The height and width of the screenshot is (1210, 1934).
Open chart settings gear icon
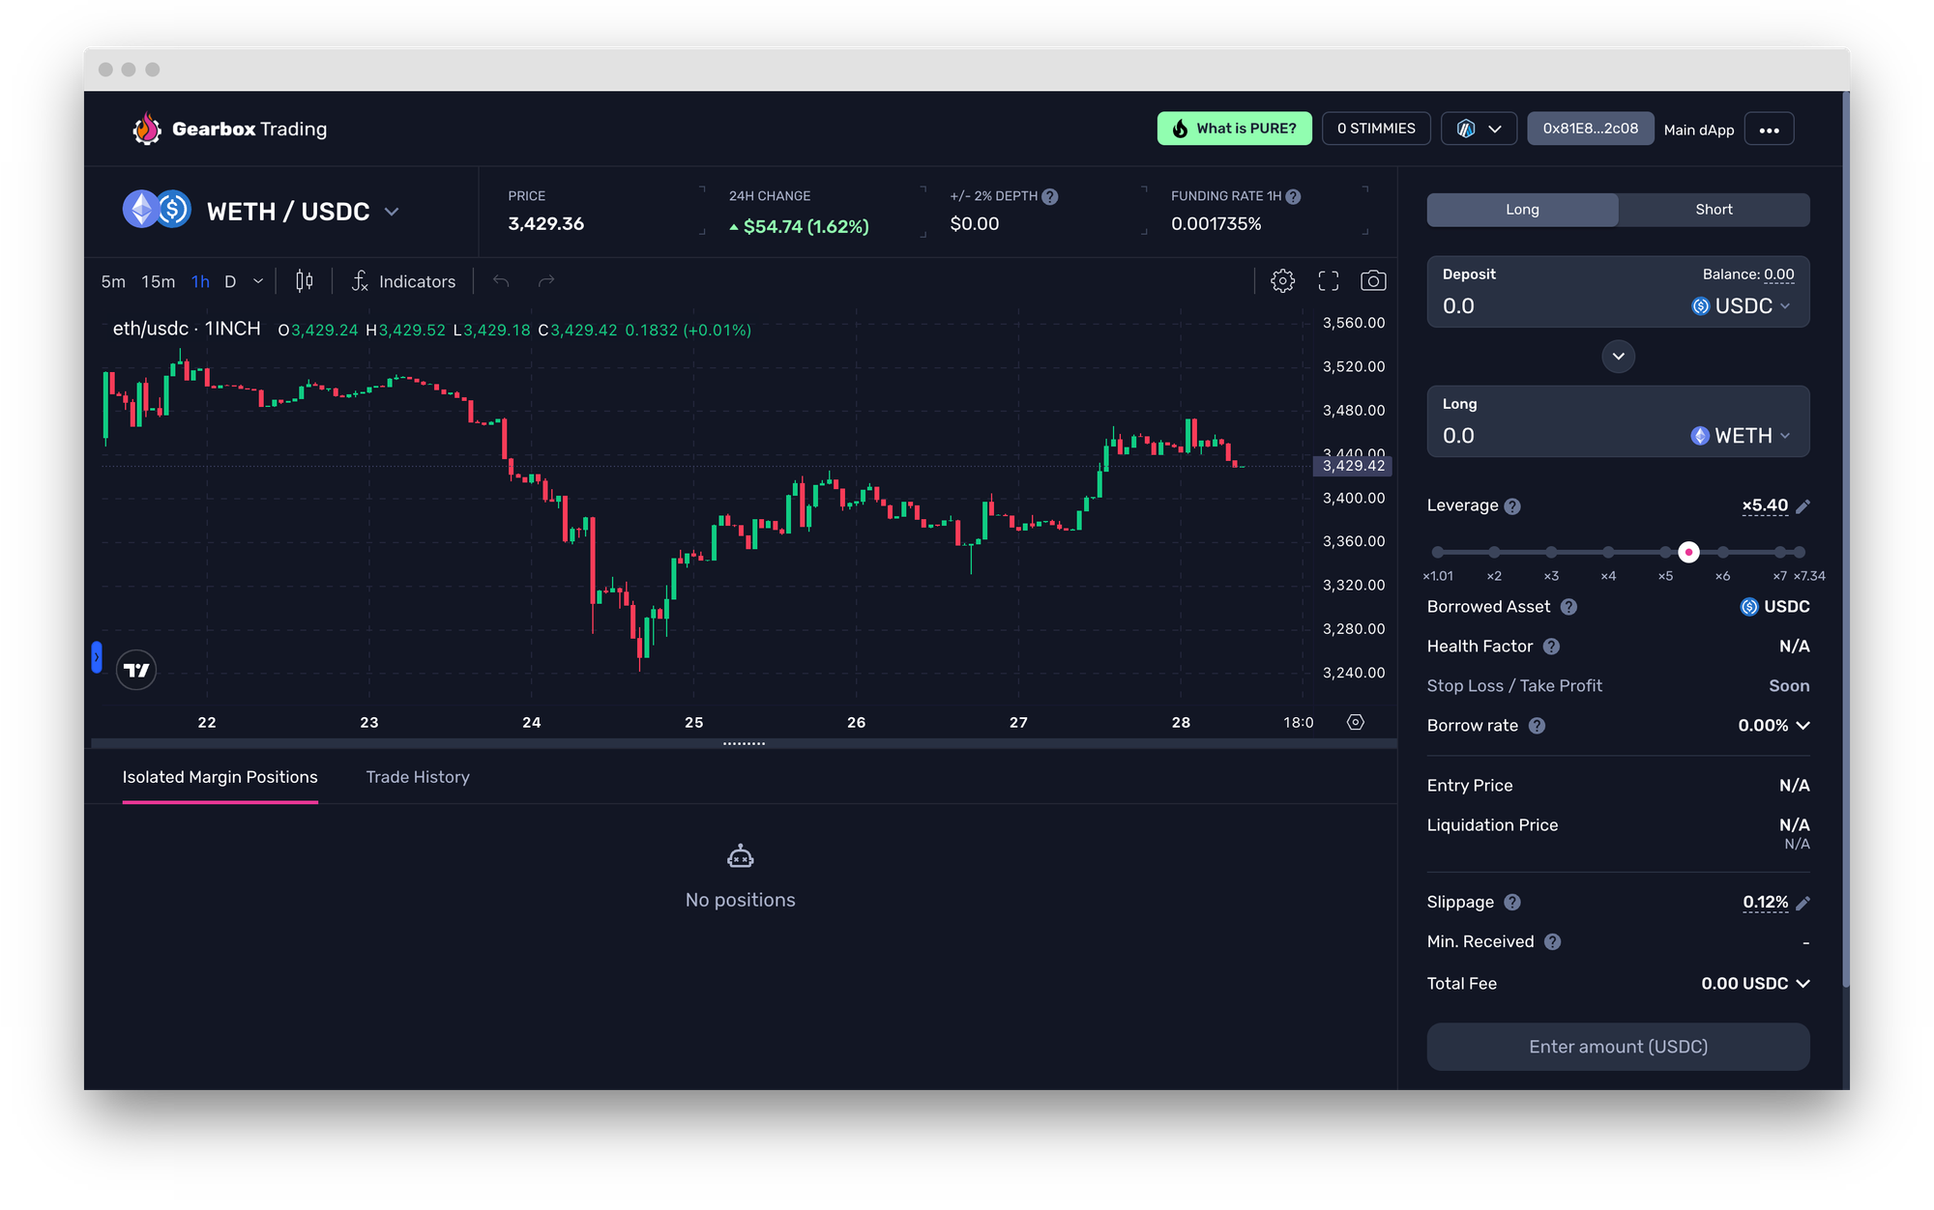1282,281
